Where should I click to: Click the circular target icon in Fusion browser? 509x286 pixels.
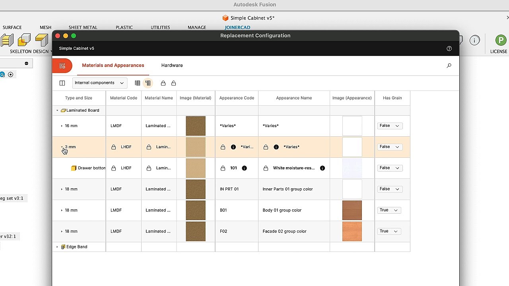(11, 74)
